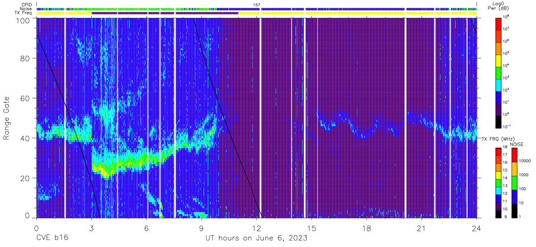Click the 'CPID' row label
This screenshot has width=536, height=247.
[27, 5]
